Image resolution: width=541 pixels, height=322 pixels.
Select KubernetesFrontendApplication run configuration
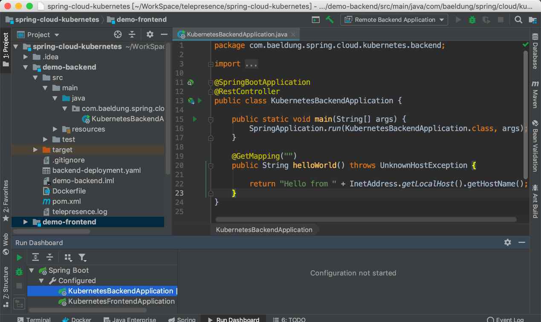point(116,301)
